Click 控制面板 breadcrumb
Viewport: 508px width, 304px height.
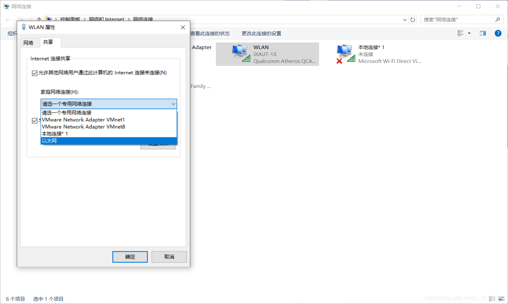pyautogui.click(x=70, y=19)
